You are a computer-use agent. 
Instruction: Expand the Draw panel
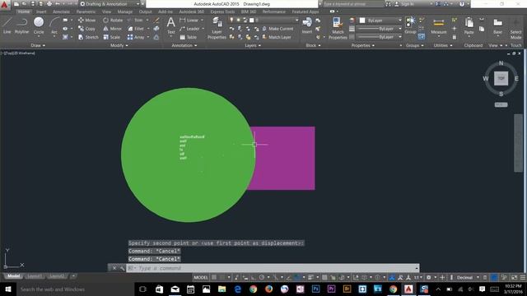click(x=38, y=45)
